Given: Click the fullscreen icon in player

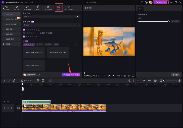Looking at the screenshot, I should 133,76.
